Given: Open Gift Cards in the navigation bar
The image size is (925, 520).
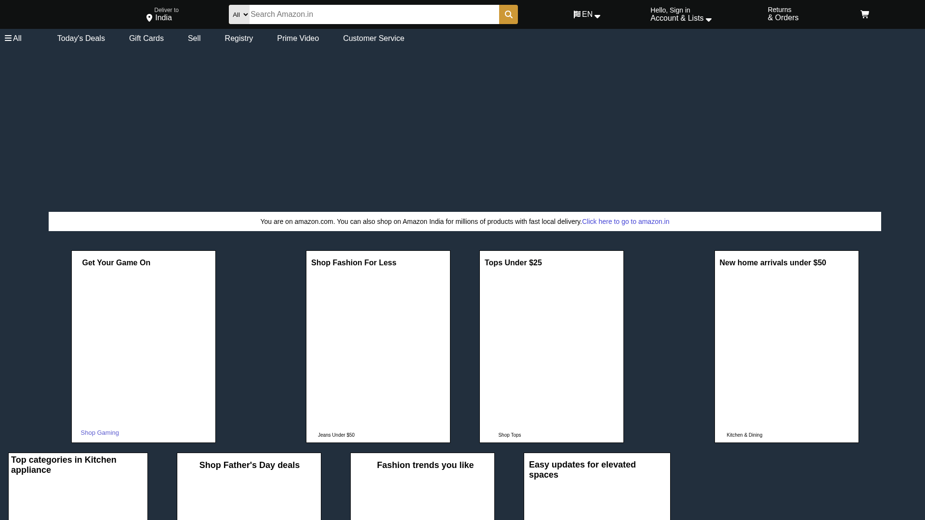Looking at the screenshot, I should tap(146, 39).
